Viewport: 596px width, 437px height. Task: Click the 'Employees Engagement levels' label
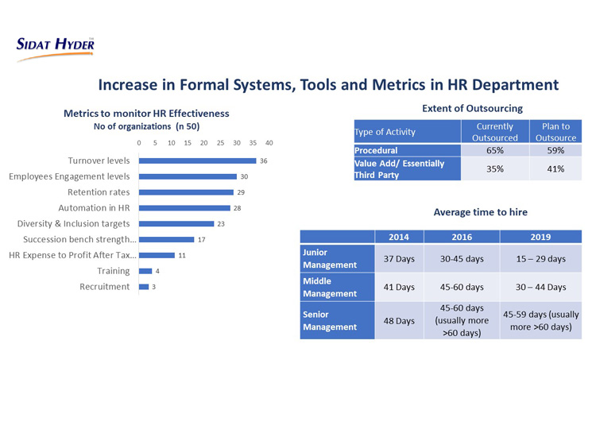tap(69, 176)
